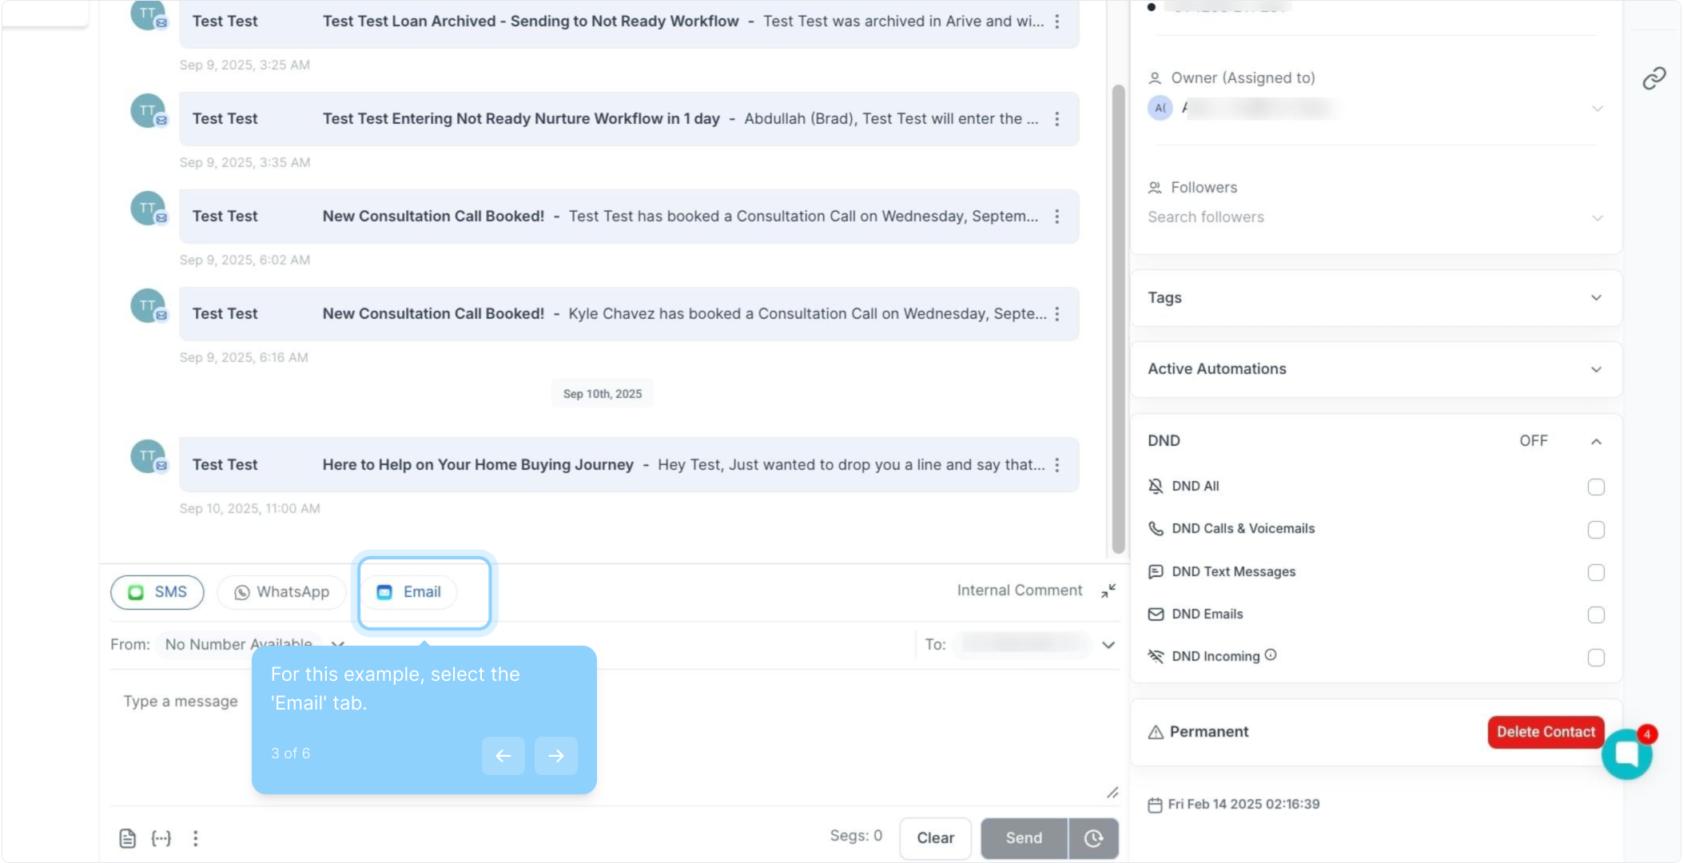Switch to the WhatsApp tab

(281, 592)
